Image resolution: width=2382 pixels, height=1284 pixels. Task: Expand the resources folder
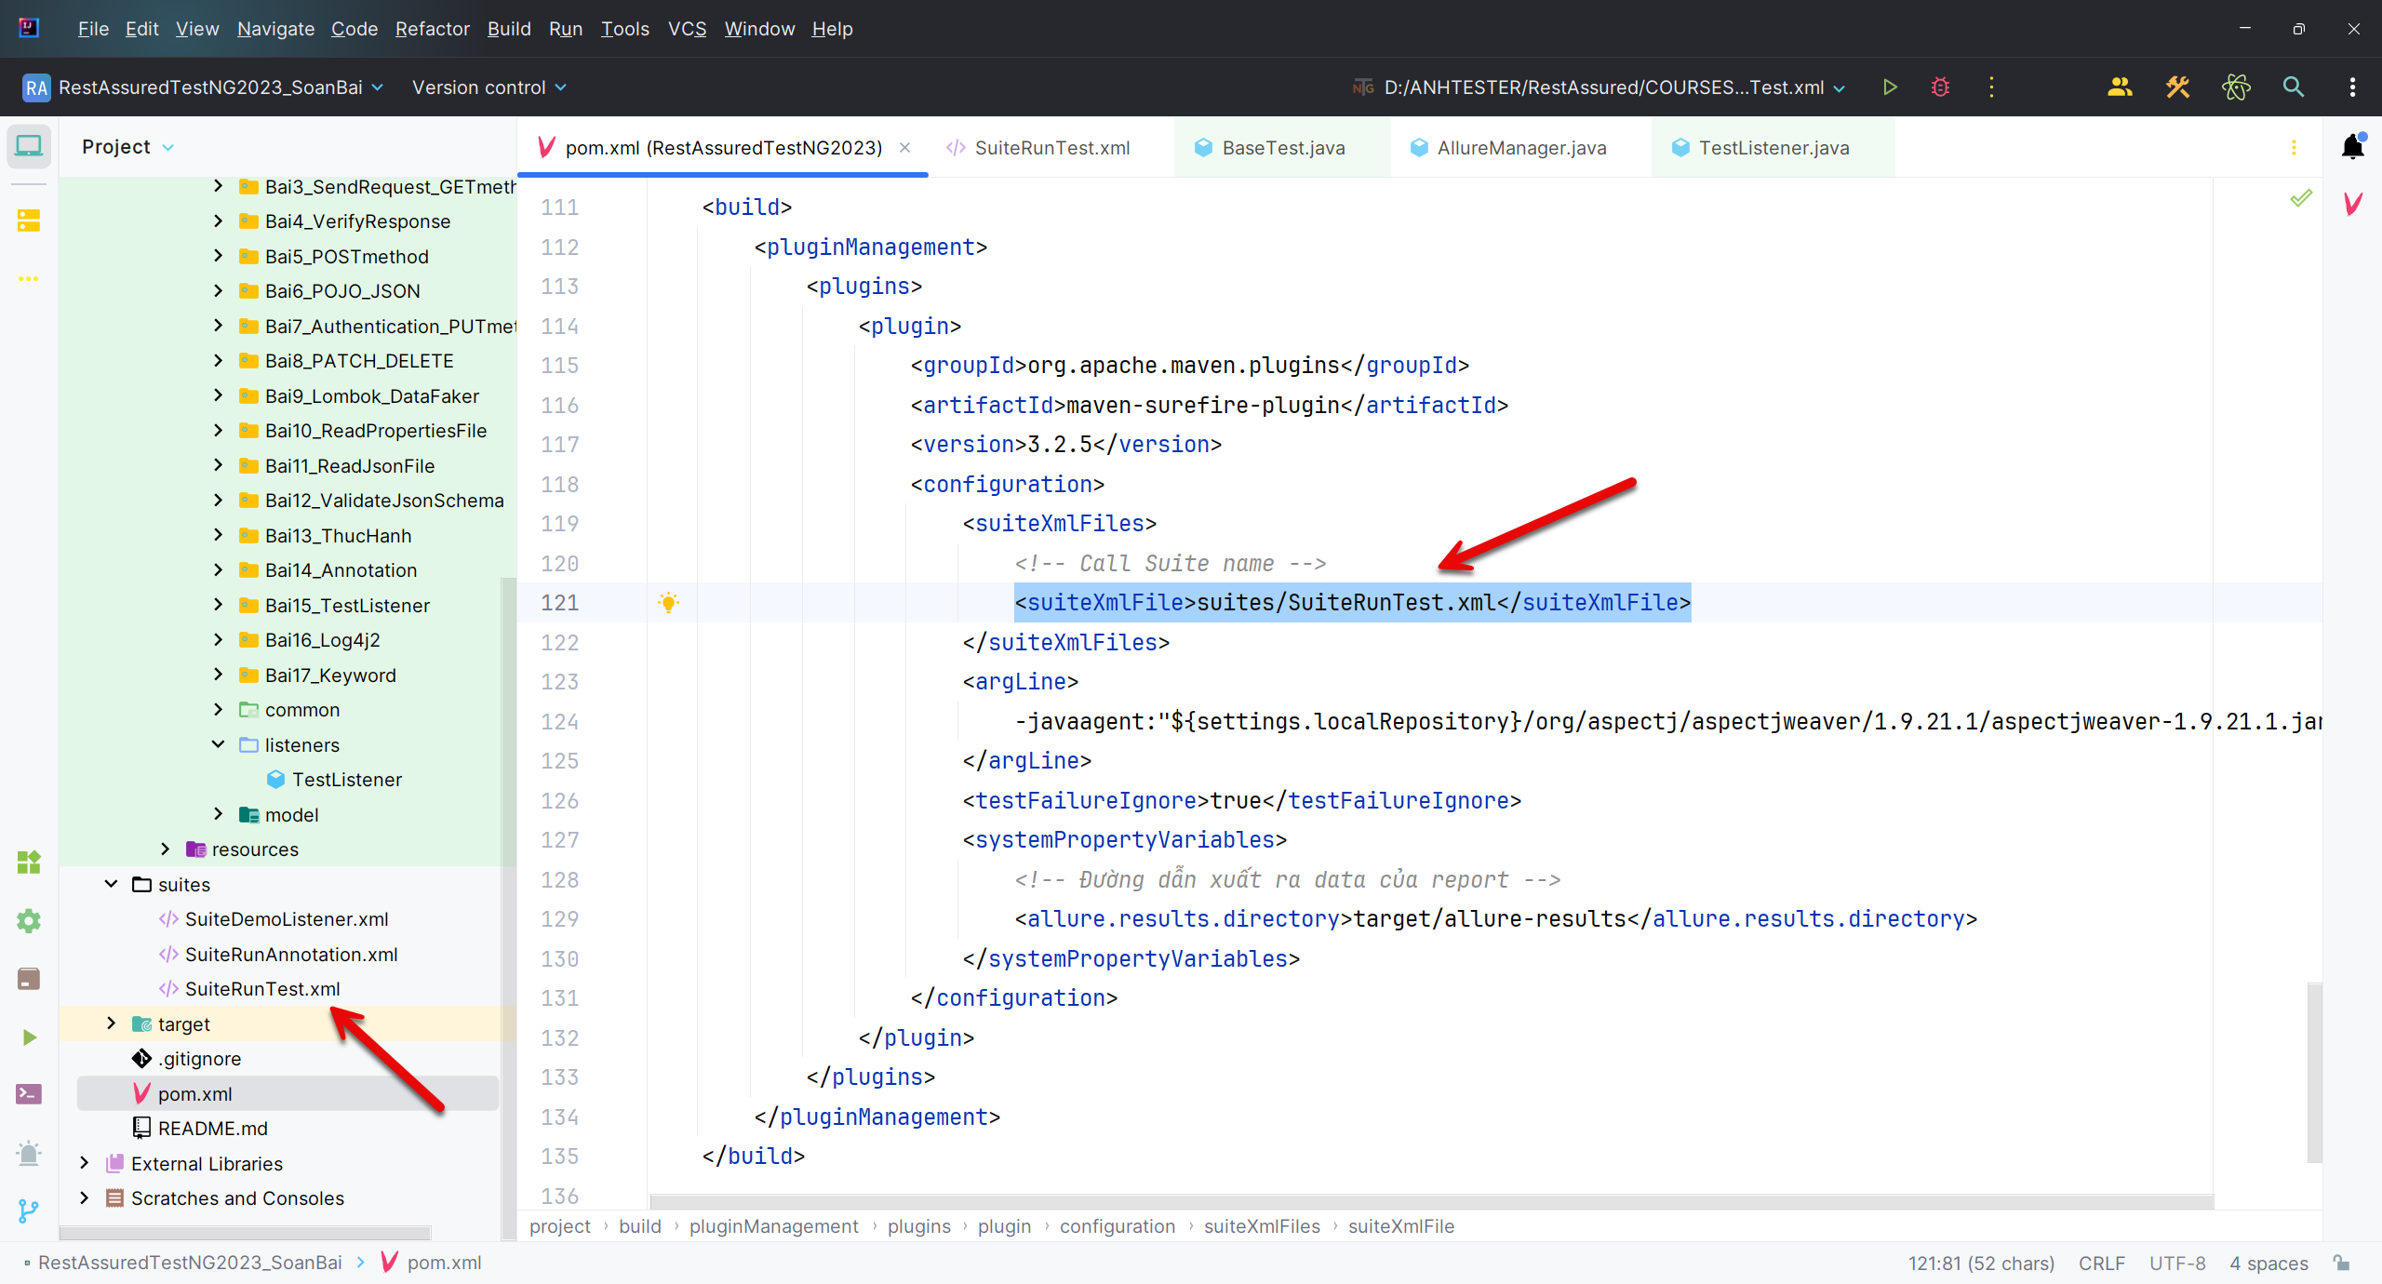coord(165,849)
